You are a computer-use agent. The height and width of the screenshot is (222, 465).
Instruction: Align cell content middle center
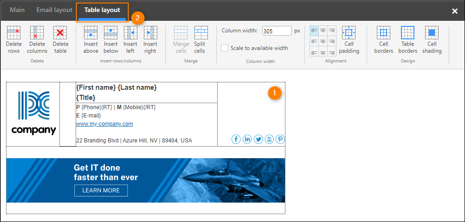(323, 41)
